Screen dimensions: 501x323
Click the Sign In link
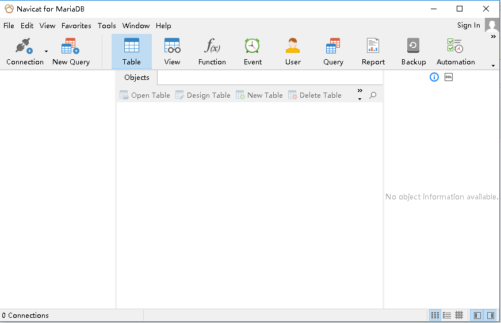(468, 25)
